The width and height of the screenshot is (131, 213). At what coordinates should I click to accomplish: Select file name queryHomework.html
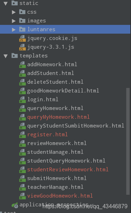click(x=55, y=108)
